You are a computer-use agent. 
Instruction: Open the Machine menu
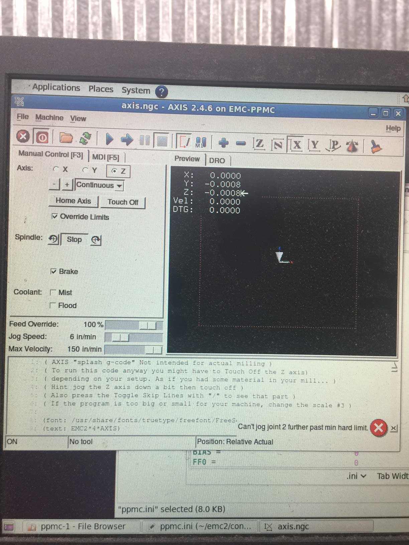[x=49, y=118]
